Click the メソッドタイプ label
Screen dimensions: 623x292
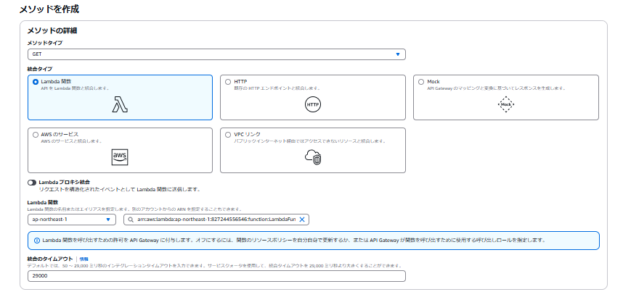point(44,43)
